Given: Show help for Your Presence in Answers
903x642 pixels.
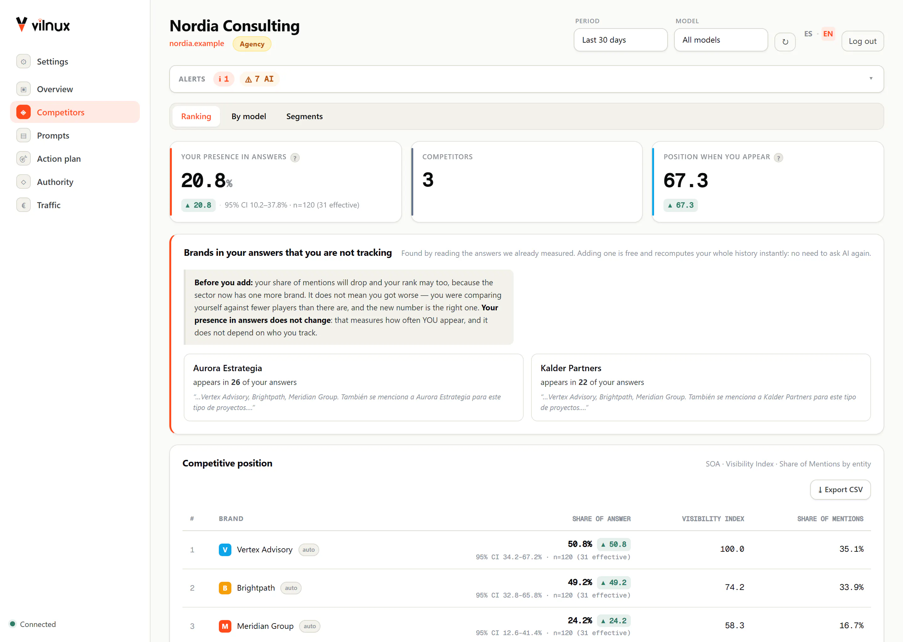Looking at the screenshot, I should (x=295, y=158).
